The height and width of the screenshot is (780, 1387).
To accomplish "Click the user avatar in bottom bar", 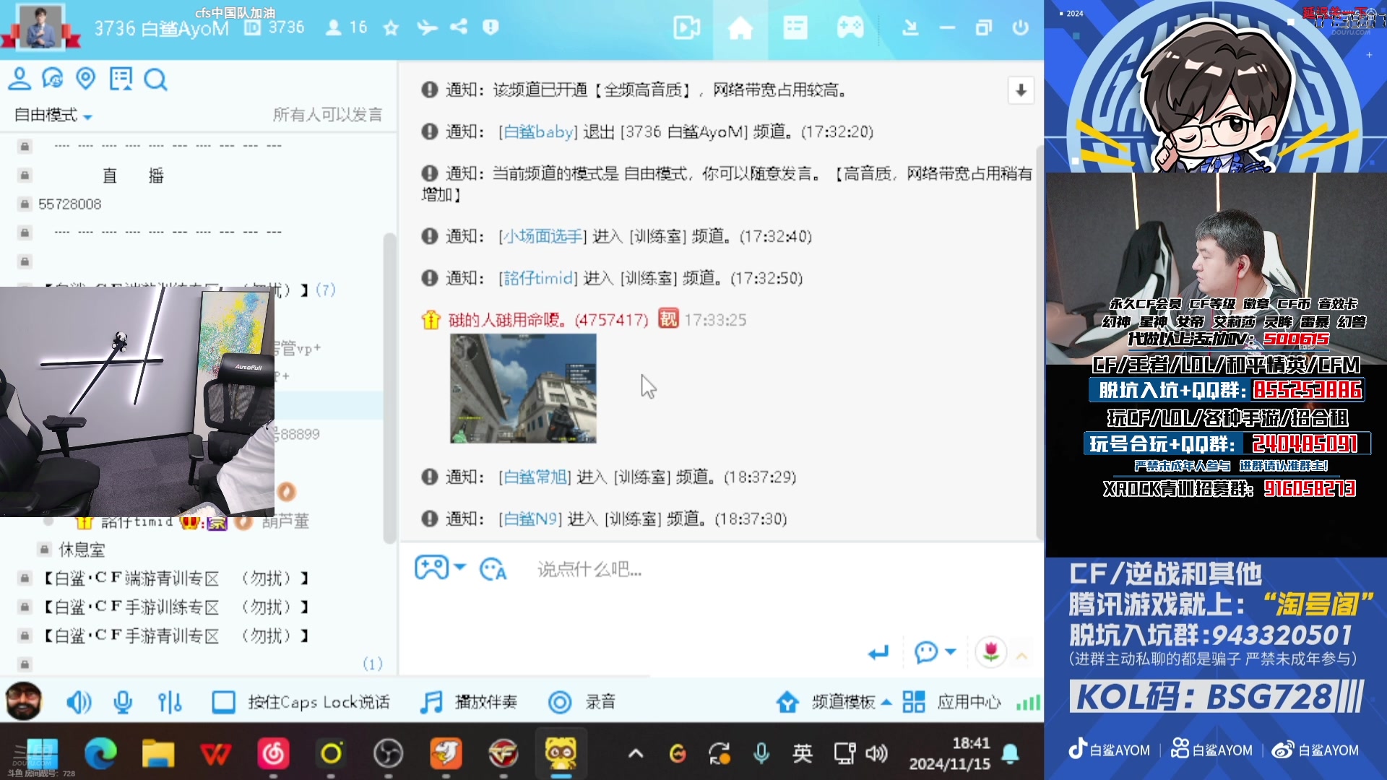I will 24,701.
